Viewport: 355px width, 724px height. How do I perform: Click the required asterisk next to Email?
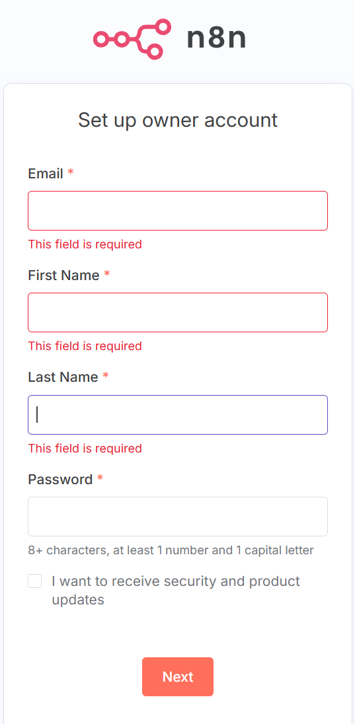(70, 172)
